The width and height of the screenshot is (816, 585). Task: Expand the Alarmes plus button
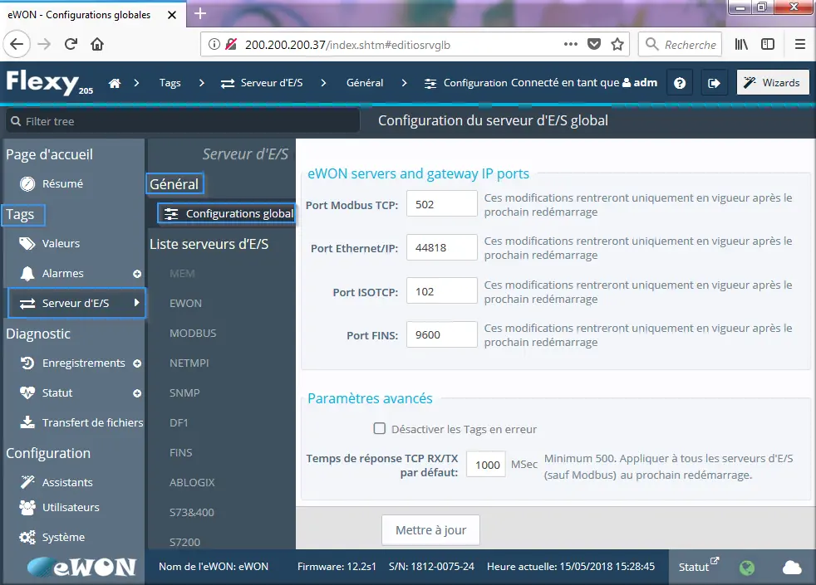(x=137, y=274)
